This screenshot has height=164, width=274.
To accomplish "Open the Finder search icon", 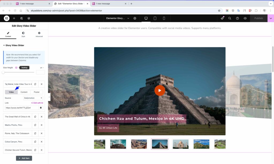I will click(x=230, y=18).
